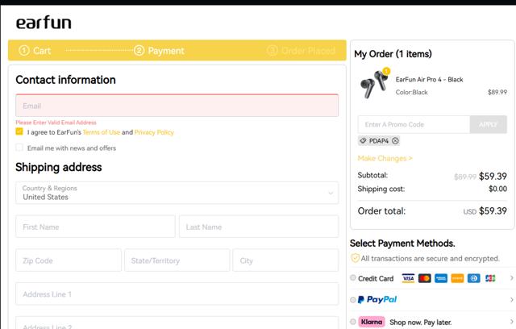
Task: Click the American Express card icon
Action: (x=441, y=278)
